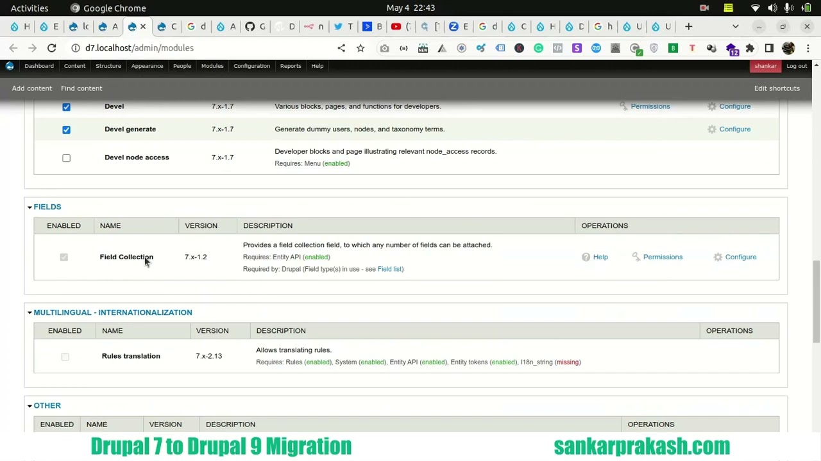Open Configure for Devel generate

(734, 129)
